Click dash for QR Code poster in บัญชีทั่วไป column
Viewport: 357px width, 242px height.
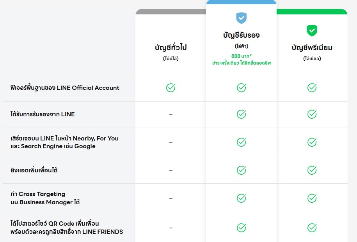pos(171,228)
